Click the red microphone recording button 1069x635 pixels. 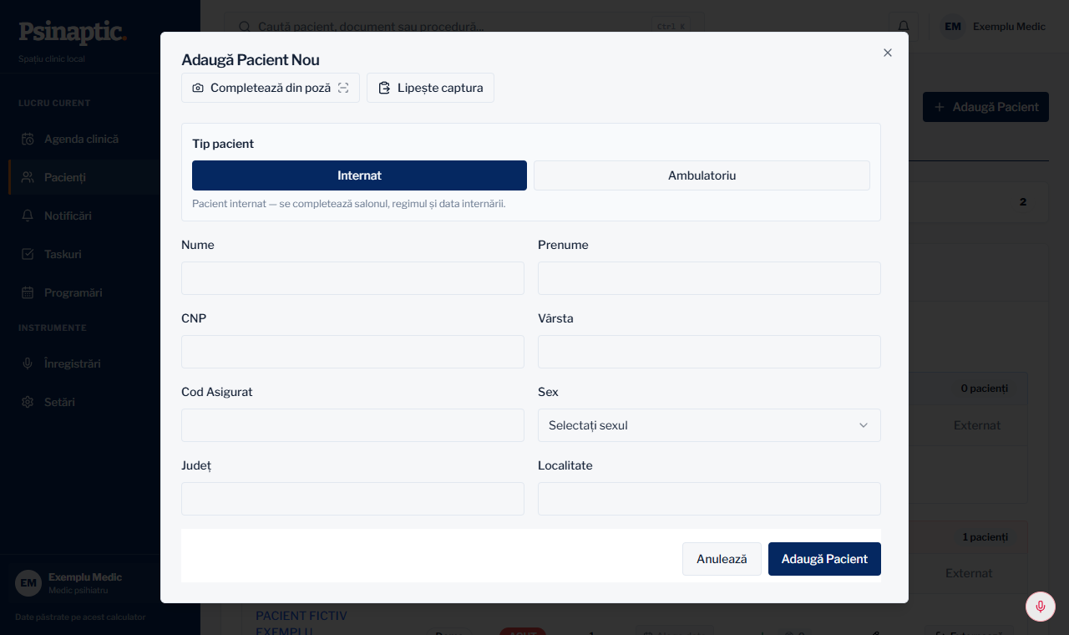[1041, 607]
